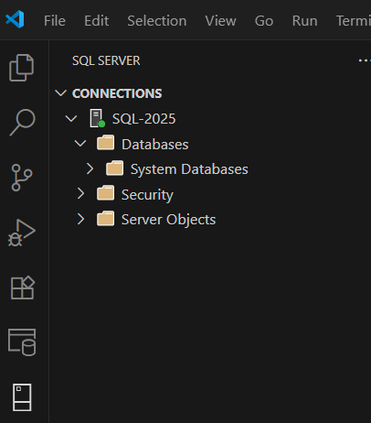Open the View menu
Viewport: 371px width, 423px height.
[220, 21]
